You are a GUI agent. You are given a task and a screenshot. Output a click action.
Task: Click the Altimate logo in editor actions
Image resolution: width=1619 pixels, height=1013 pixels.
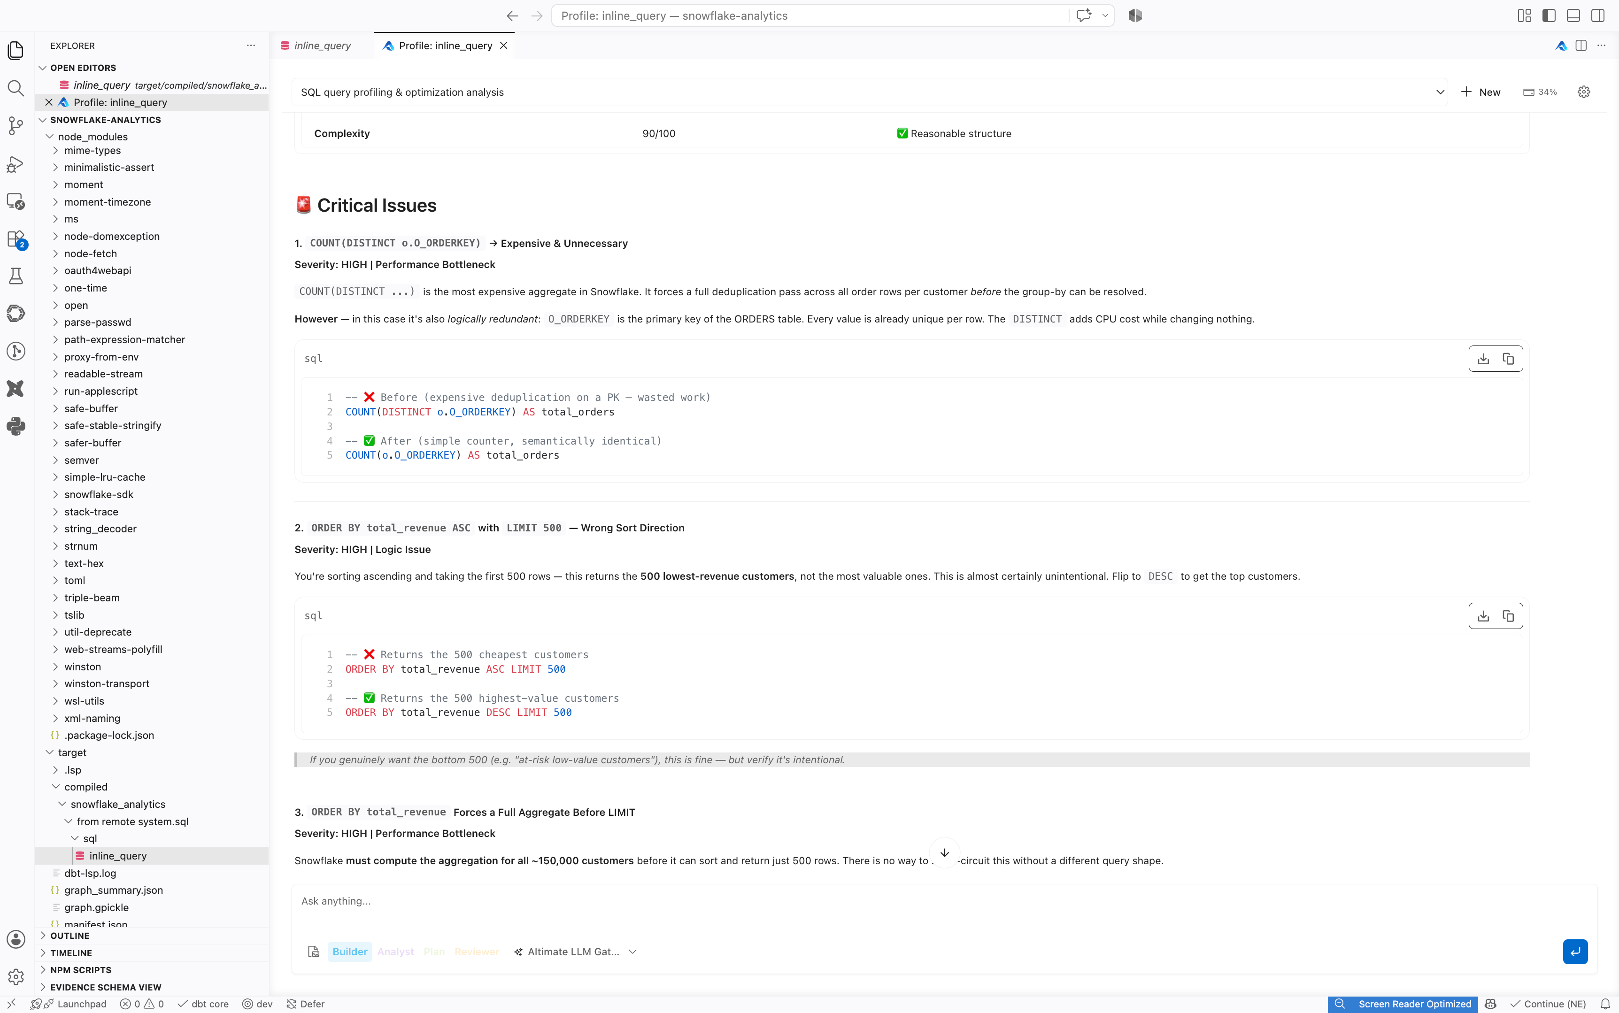[x=1561, y=46]
